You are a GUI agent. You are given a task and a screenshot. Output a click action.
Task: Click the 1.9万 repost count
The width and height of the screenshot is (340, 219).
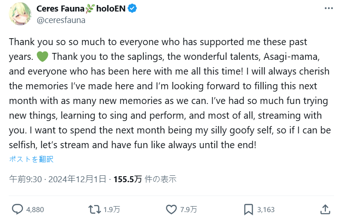pos(112,210)
